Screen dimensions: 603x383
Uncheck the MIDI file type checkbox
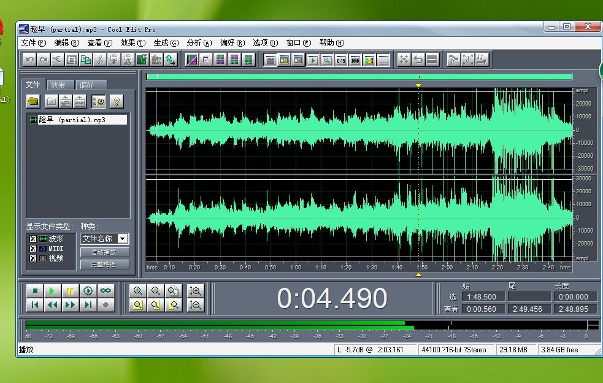point(33,248)
